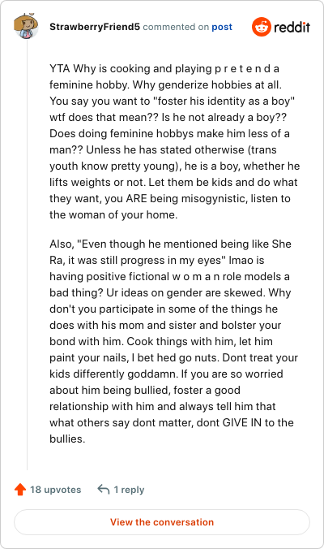Click the first comment paragraph starting with YTA

coord(175,141)
